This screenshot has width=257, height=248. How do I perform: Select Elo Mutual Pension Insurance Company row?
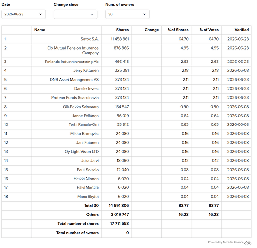point(126,51)
